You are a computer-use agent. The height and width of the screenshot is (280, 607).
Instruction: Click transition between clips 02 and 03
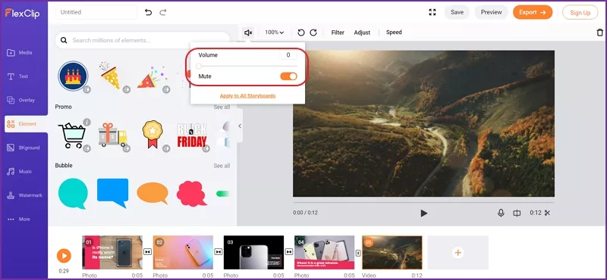click(x=219, y=252)
